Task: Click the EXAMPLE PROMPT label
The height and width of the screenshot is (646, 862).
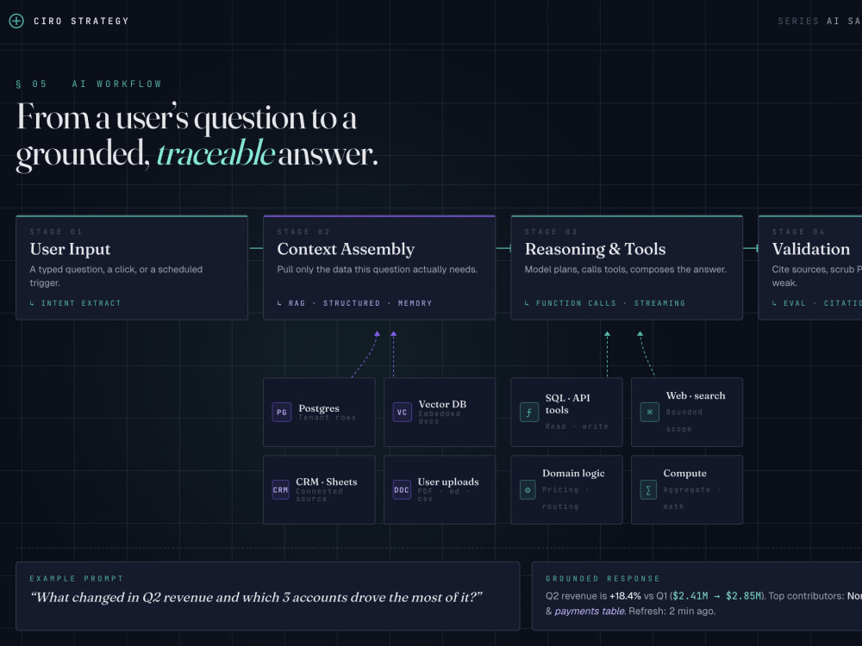Action: point(77,579)
